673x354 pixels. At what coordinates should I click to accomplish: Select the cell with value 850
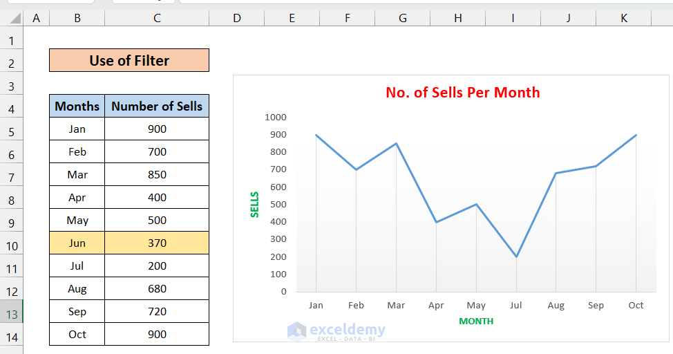pyautogui.click(x=157, y=175)
